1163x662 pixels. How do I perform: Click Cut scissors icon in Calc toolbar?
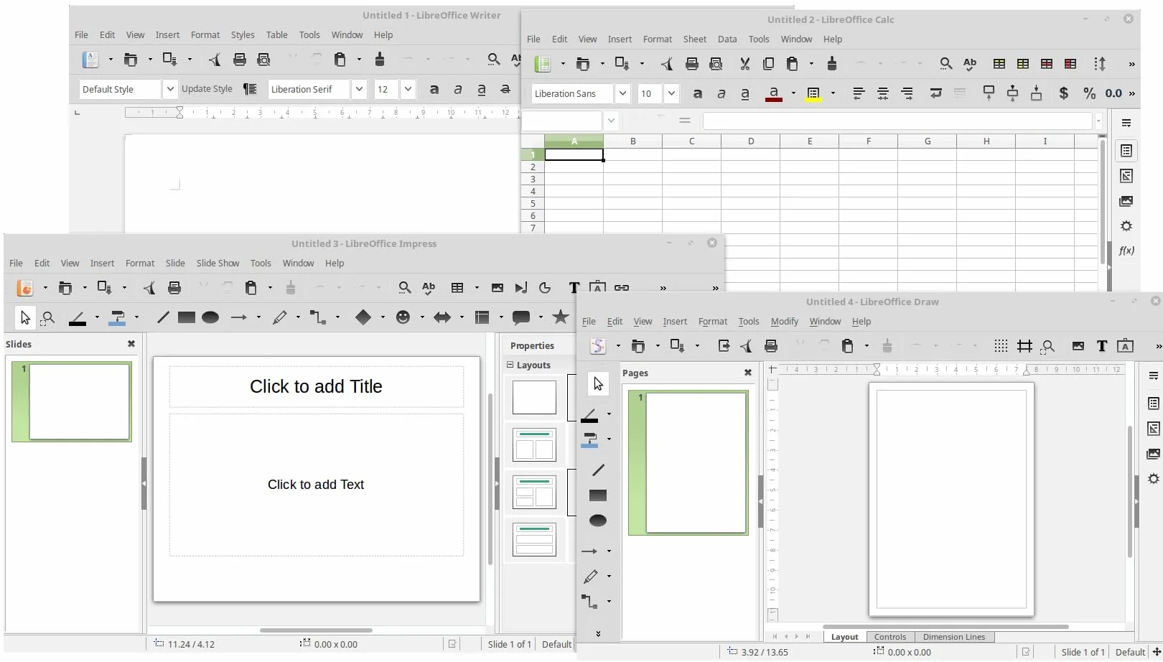coord(744,64)
